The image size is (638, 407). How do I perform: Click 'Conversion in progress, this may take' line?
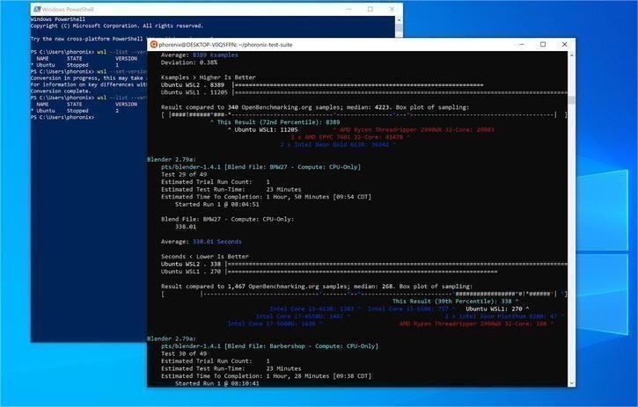pos(86,78)
